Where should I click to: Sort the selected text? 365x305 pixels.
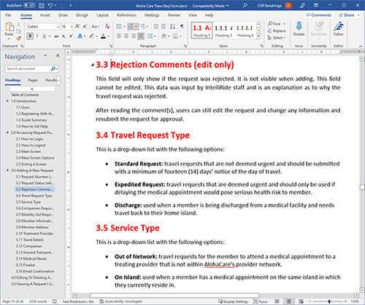[172, 26]
